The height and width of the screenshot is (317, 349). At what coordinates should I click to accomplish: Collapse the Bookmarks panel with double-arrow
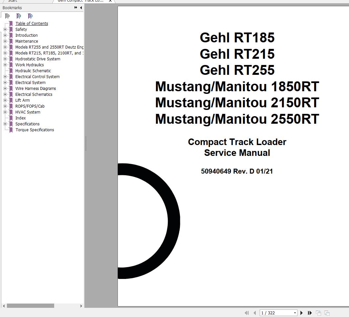coord(76,8)
